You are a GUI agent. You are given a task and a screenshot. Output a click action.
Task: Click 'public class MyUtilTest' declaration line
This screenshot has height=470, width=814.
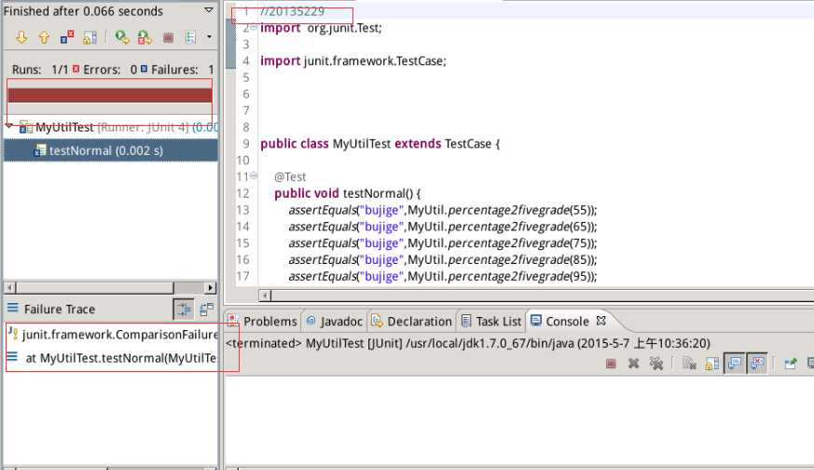click(380, 144)
